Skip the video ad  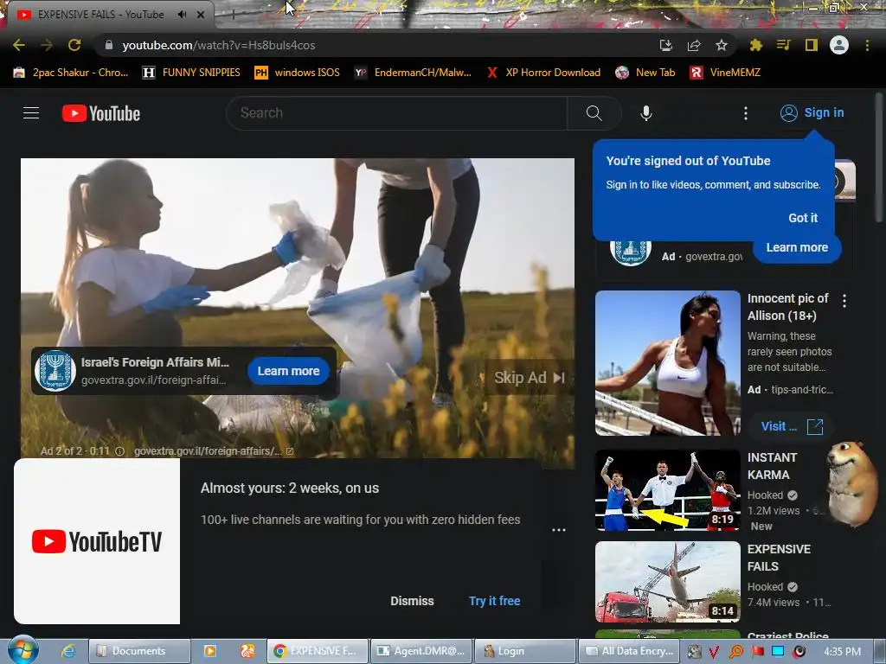pyautogui.click(x=529, y=377)
